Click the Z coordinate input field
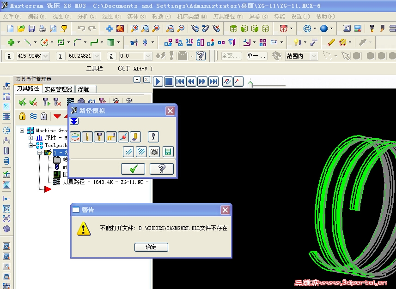Screen dimensions: 396x289 pos(132,56)
